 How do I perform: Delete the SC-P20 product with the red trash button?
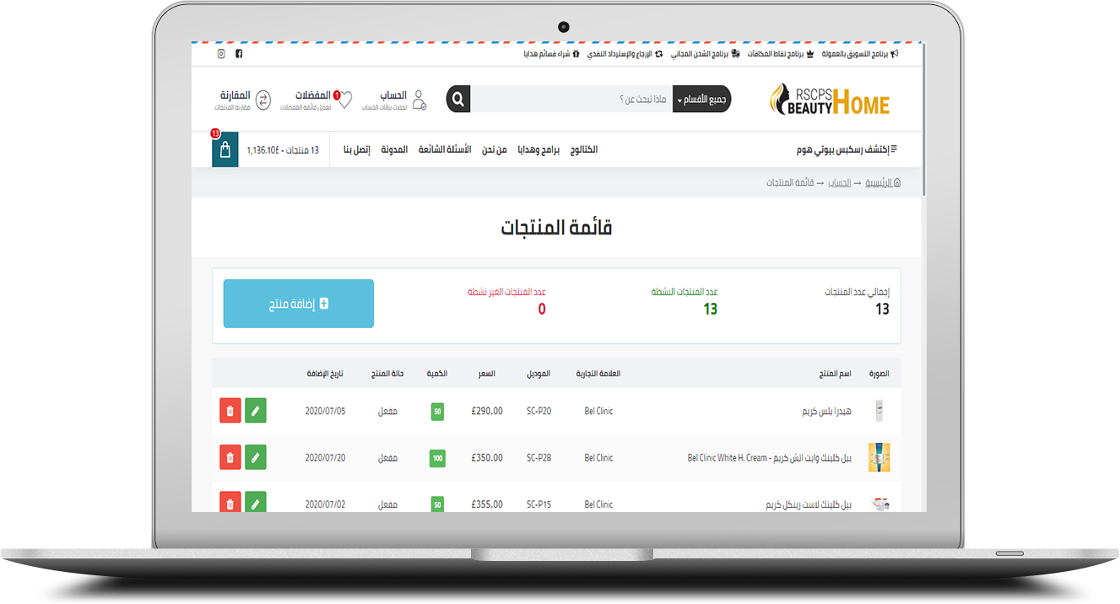coord(230,411)
